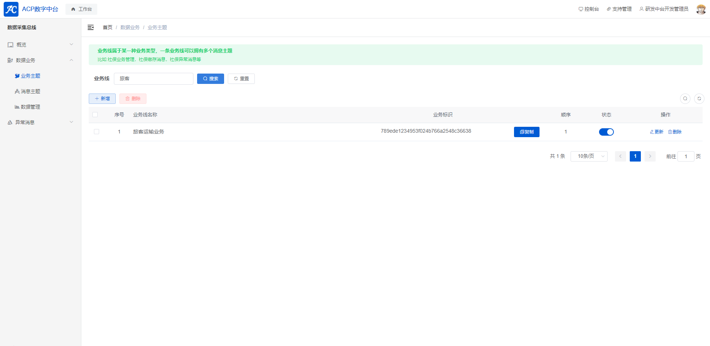Open the 10条/页 page size dropdown
This screenshot has width=710, height=346.
589,156
